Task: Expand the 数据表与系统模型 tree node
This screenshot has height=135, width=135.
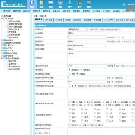Action: click(2, 43)
